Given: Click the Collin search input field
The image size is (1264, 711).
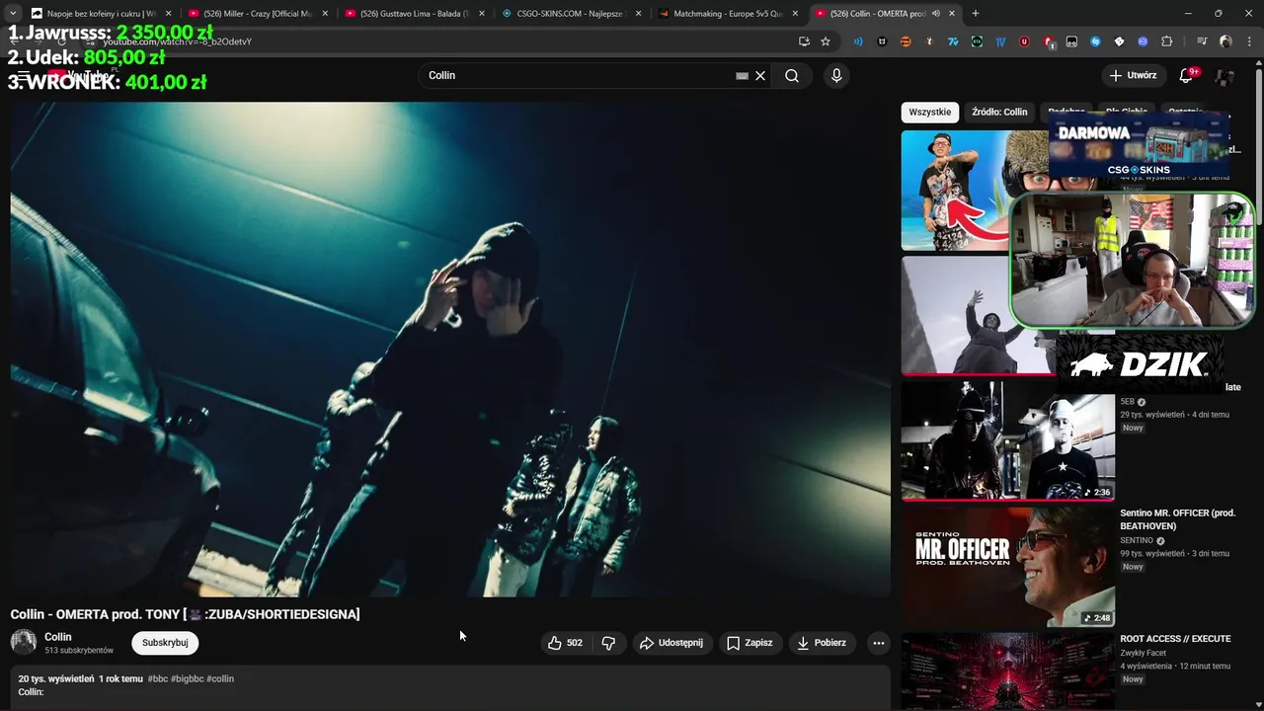Looking at the screenshot, I should 578,76.
